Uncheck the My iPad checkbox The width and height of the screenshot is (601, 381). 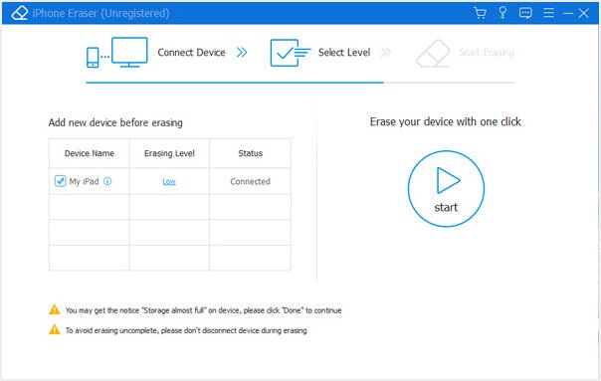[60, 181]
